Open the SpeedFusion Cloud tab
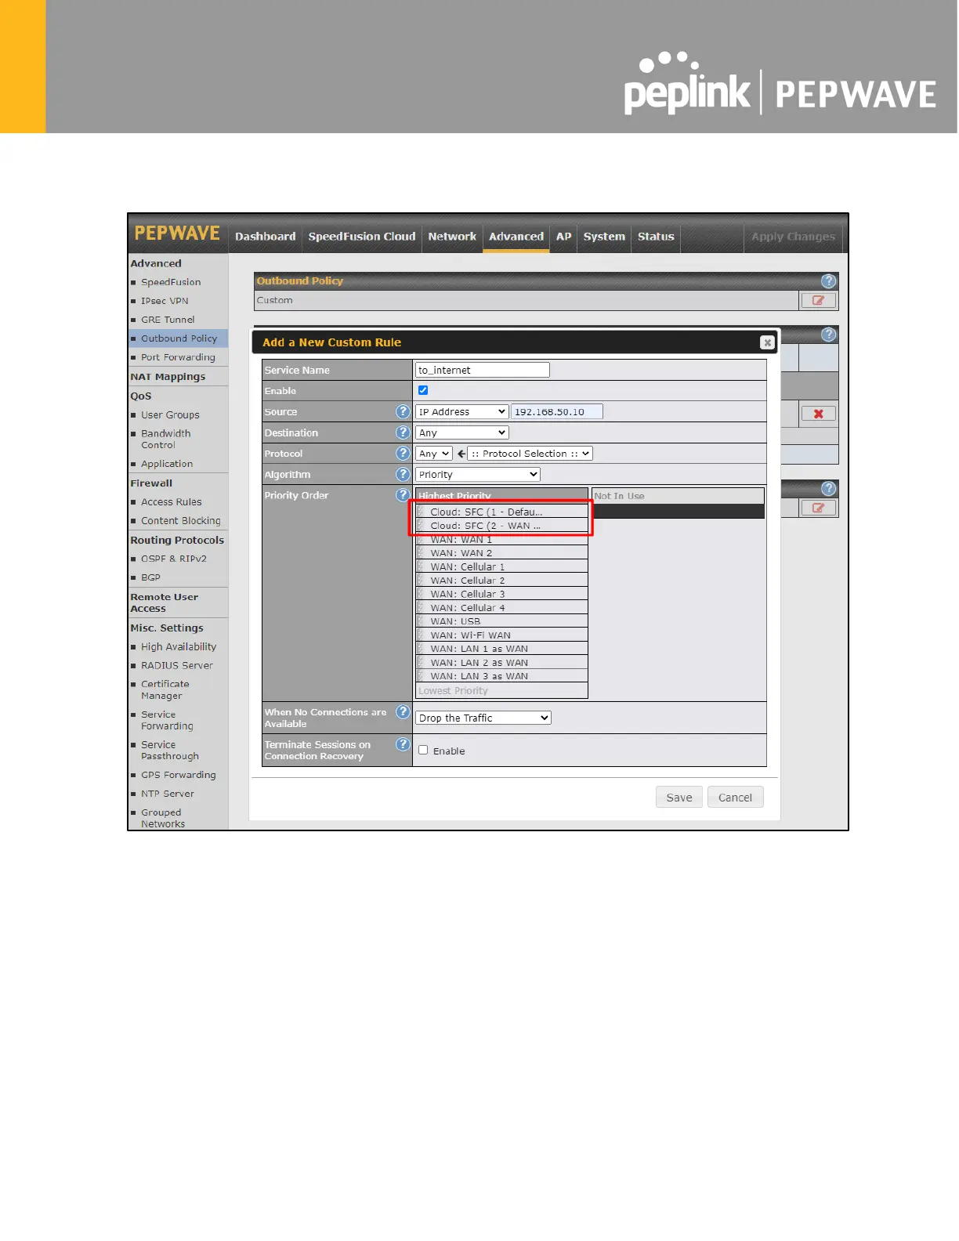959x1241 pixels. [x=362, y=237]
